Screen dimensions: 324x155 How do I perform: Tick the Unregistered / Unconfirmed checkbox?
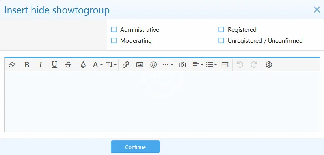pyautogui.click(x=221, y=41)
